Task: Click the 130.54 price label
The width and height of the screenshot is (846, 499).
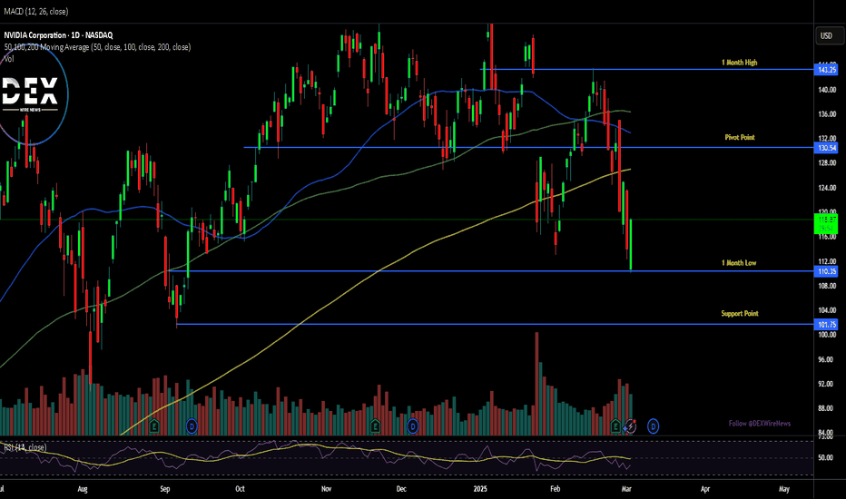Action: tap(827, 148)
